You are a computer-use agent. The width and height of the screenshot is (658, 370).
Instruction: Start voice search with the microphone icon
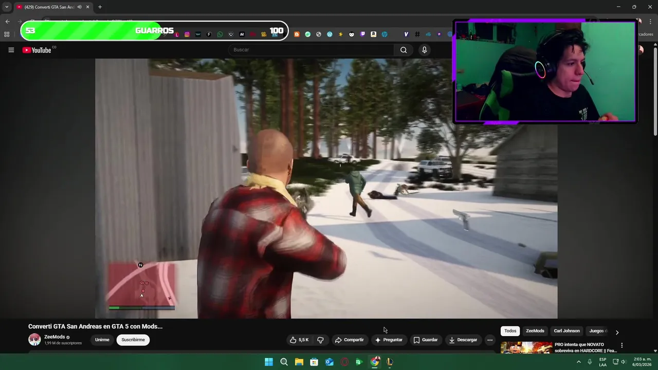[424, 50]
